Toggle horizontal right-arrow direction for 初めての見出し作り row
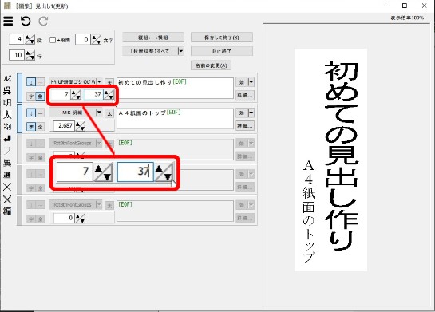Viewport: 435px width, 312px height. click(41, 82)
